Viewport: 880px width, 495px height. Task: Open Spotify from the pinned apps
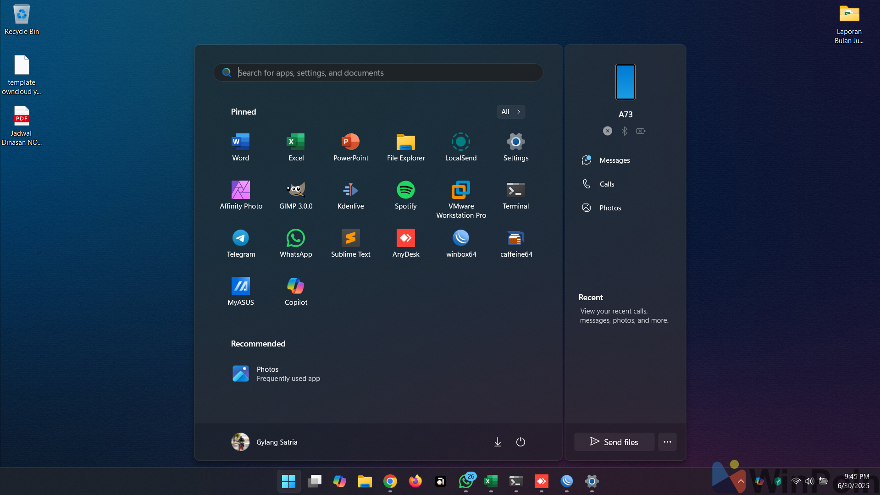(406, 195)
